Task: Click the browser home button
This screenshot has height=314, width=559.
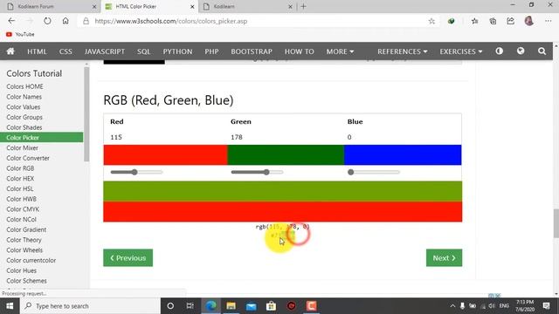Action: pos(66,21)
